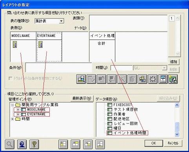Click the greyed trash can delete icon
Image resolution: width=189 pixels, height=152 pixels.
[x=132, y=79]
